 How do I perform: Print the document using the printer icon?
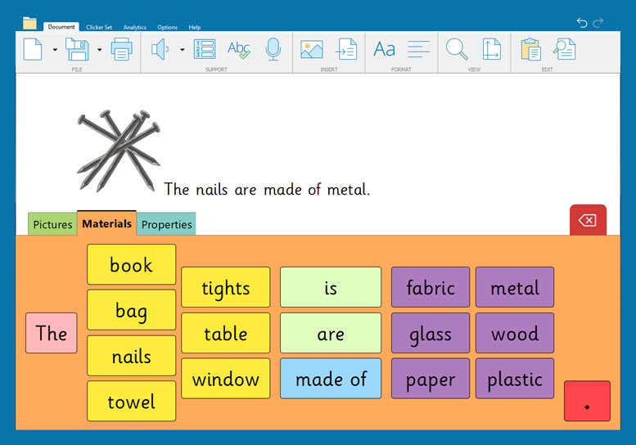point(121,49)
